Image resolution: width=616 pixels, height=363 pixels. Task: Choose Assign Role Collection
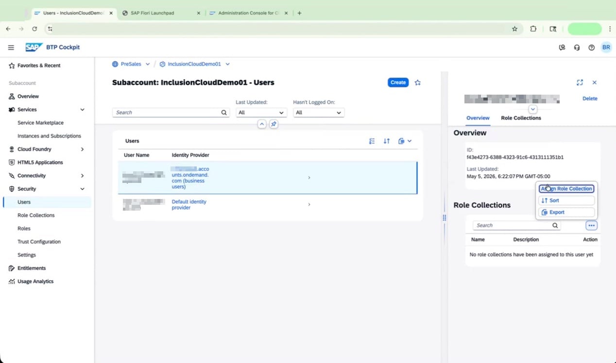coord(566,189)
